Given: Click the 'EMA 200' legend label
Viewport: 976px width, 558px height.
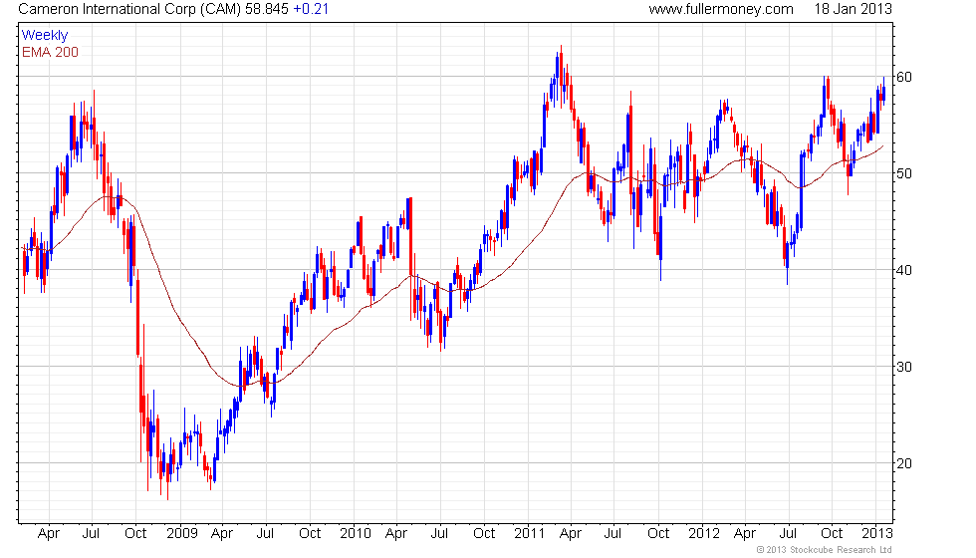Looking at the screenshot, I should point(50,52).
